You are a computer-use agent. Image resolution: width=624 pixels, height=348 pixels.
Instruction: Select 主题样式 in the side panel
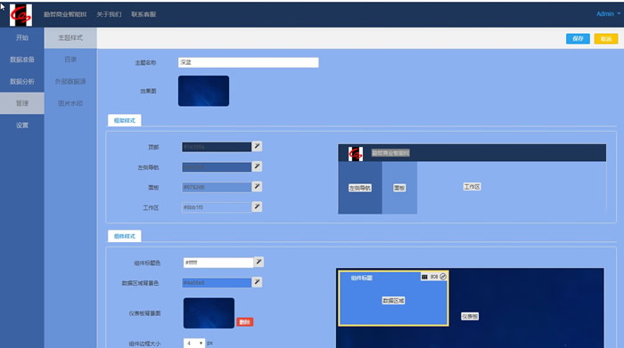(70, 37)
